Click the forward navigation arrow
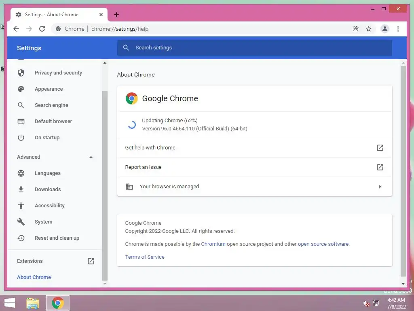 tap(29, 29)
